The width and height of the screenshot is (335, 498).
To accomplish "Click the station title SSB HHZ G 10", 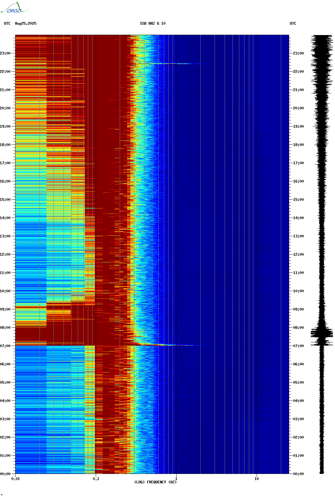I will click(153, 23).
